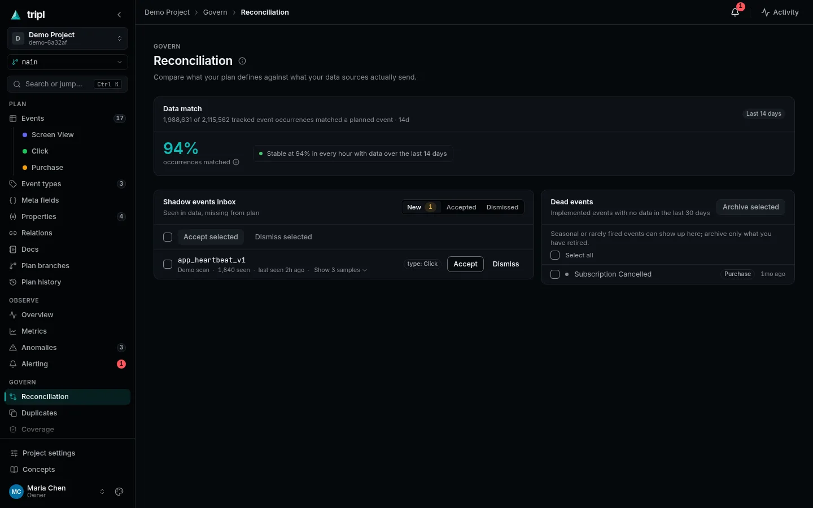The height and width of the screenshot is (508, 813).
Task: Tick the Select all checkbox in Dead events
Action: click(555, 255)
